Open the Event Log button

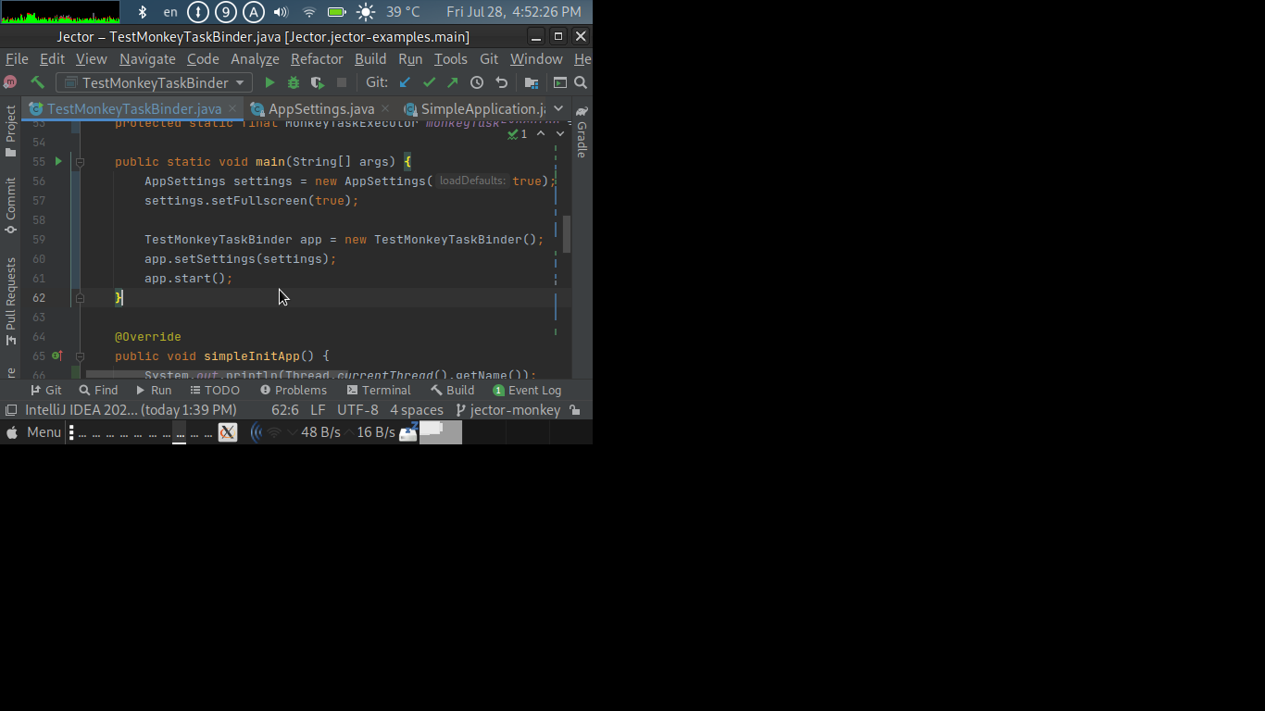click(527, 390)
